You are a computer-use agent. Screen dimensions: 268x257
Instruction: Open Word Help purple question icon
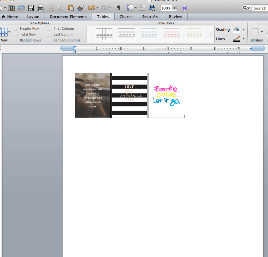pos(184,8)
